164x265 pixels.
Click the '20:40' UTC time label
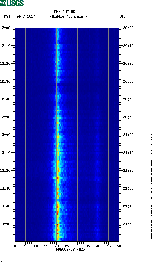pos(128,99)
